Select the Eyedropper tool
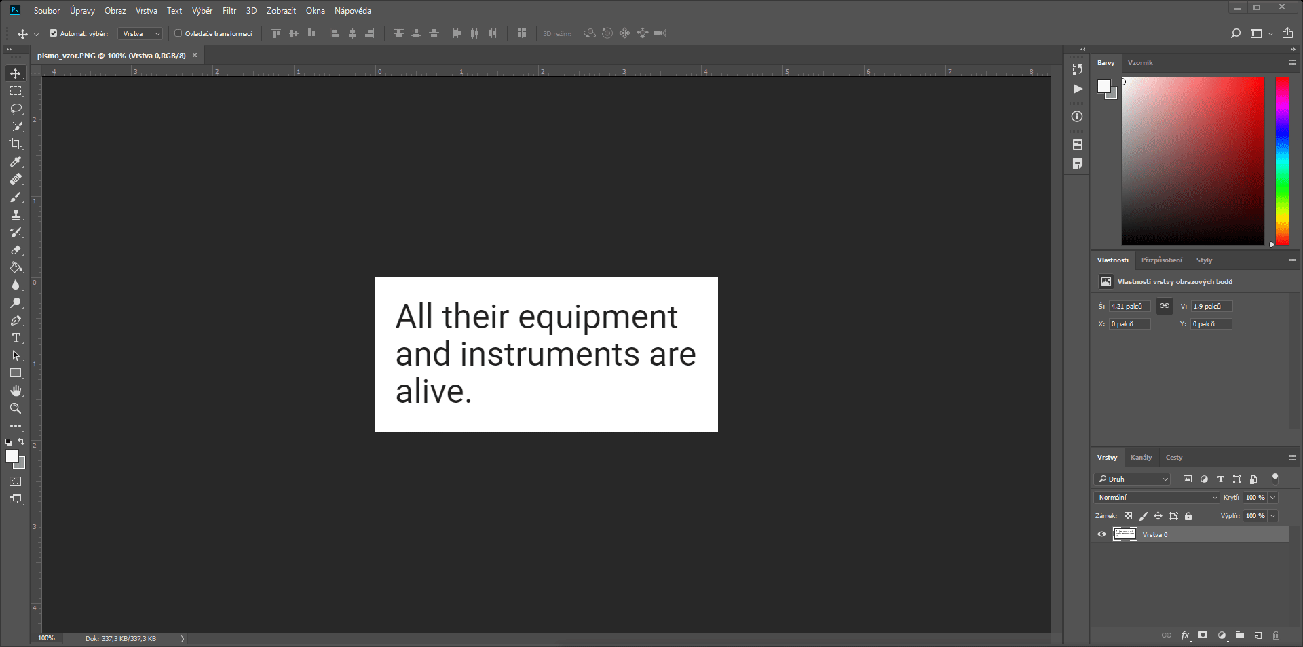This screenshot has height=647, width=1303. [x=16, y=161]
